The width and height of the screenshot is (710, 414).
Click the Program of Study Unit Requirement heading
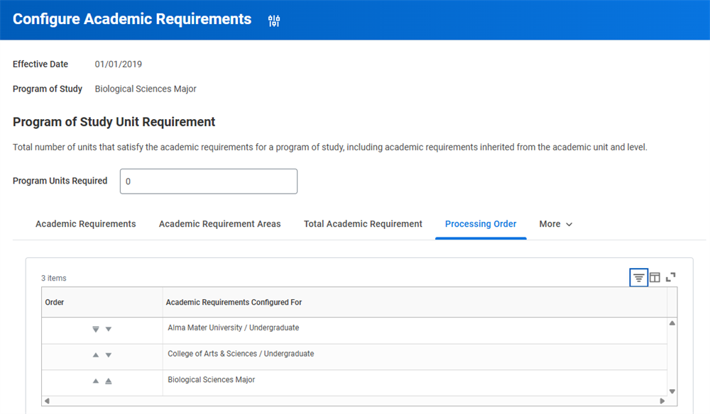pos(114,122)
